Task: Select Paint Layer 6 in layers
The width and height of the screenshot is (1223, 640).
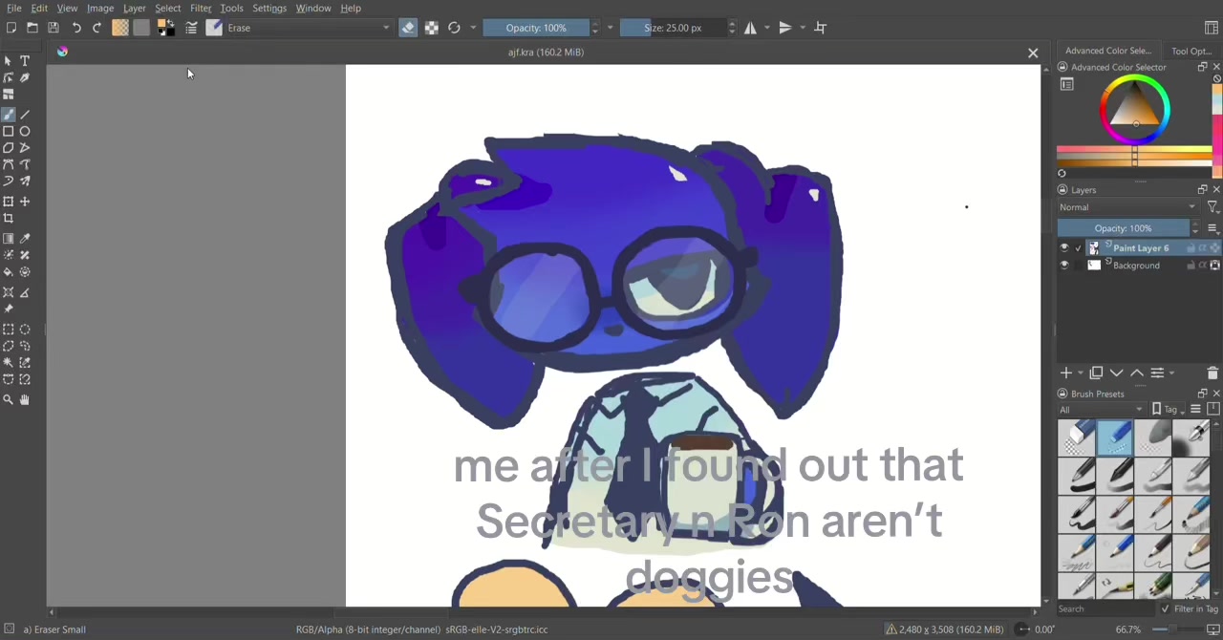Action: click(1140, 248)
